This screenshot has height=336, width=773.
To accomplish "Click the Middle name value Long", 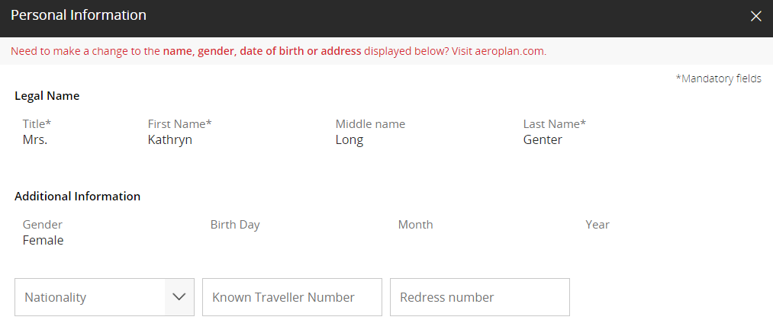I will (x=349, y=140).
